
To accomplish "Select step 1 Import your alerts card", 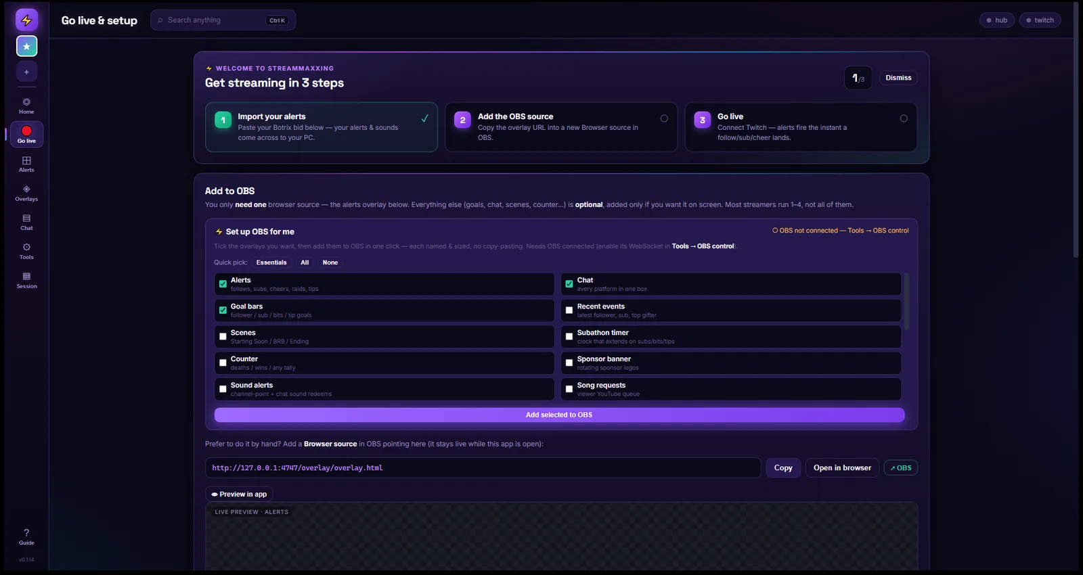I will (x=322, y=127).
